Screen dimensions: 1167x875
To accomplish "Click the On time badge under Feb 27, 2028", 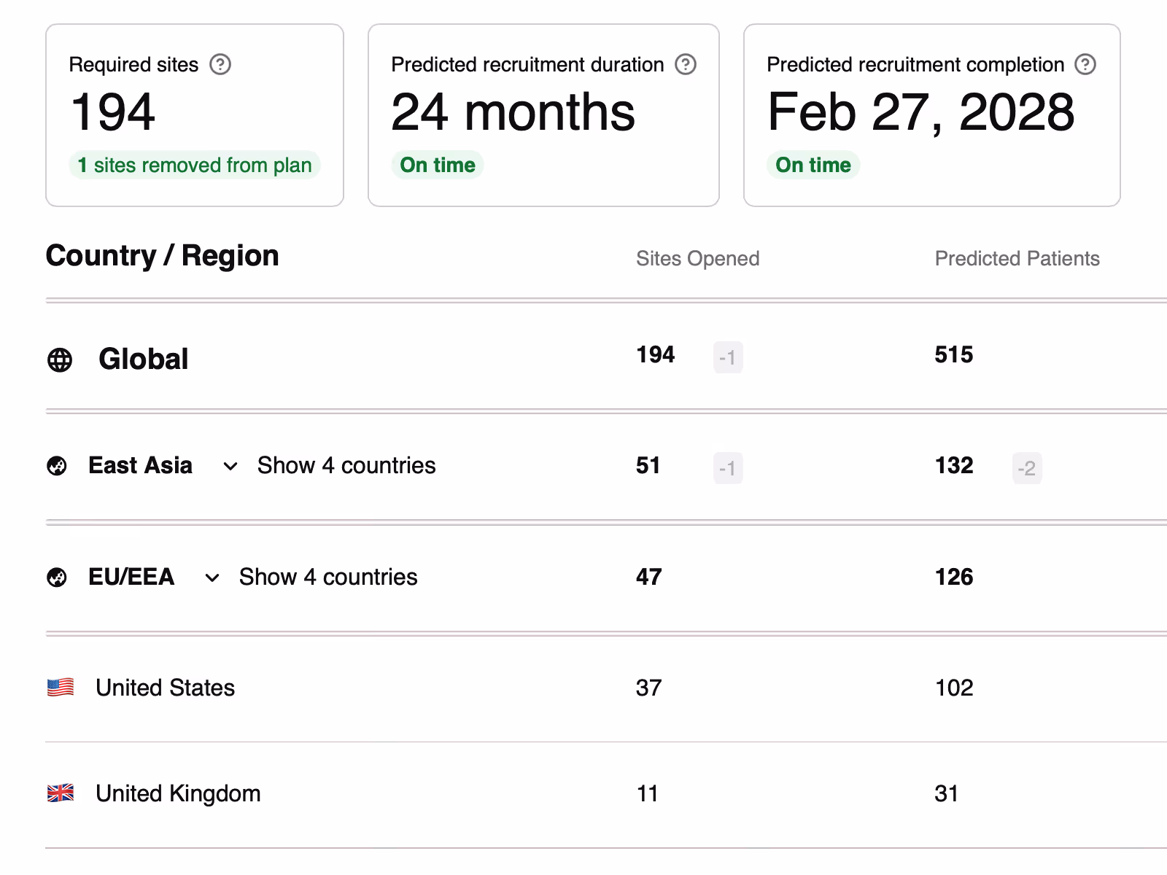I will click(x=813, y=165).
